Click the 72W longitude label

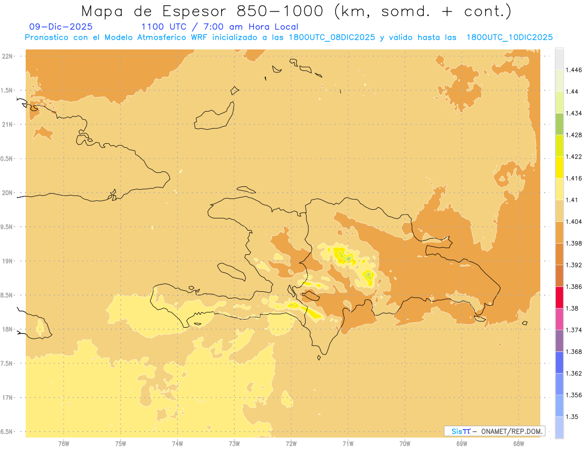tap(291, 444)
